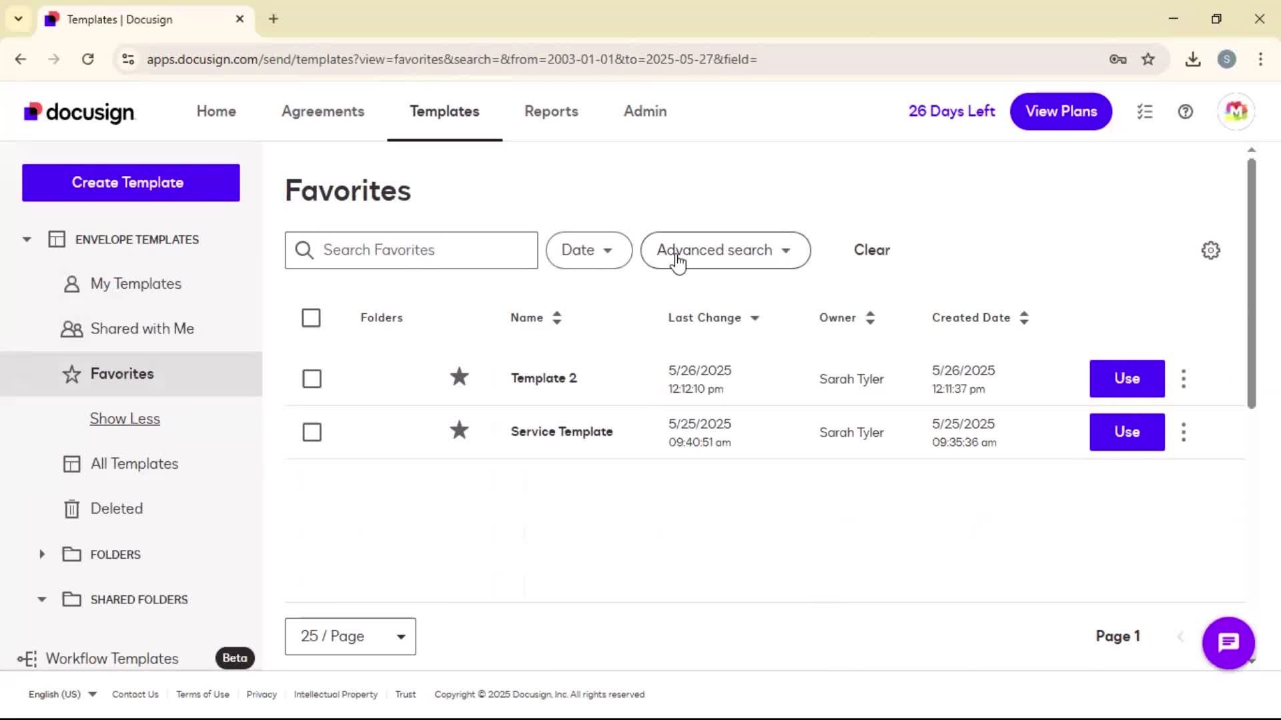Viewport: 1281px width, 720px height.
Task: Open browser downloads icon
Action: 1193,59
